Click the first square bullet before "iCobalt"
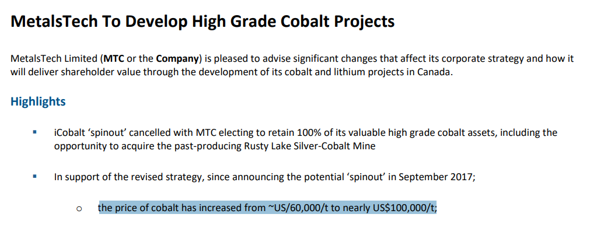The image size is (590, 228). point(35,132)
